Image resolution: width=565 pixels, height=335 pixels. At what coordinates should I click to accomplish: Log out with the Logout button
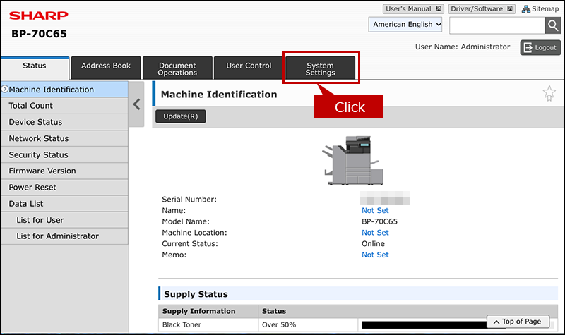coord(540,47)
